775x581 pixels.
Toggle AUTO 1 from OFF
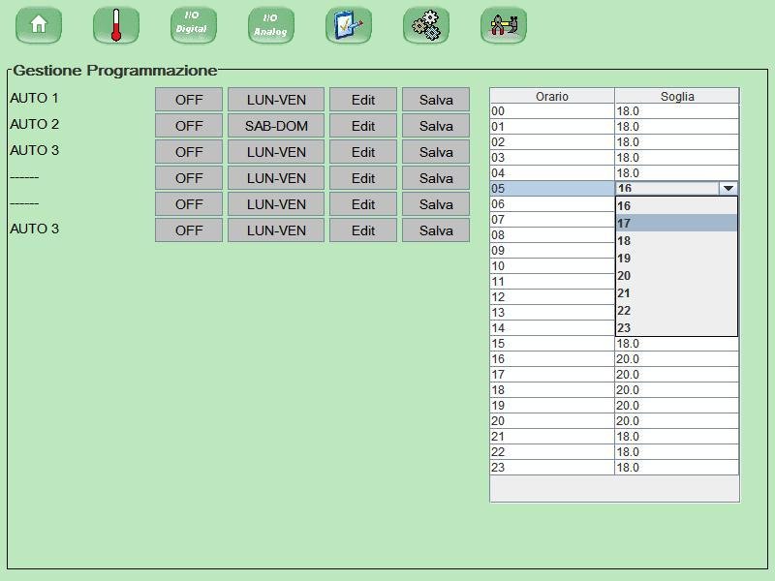click(188, 99)
